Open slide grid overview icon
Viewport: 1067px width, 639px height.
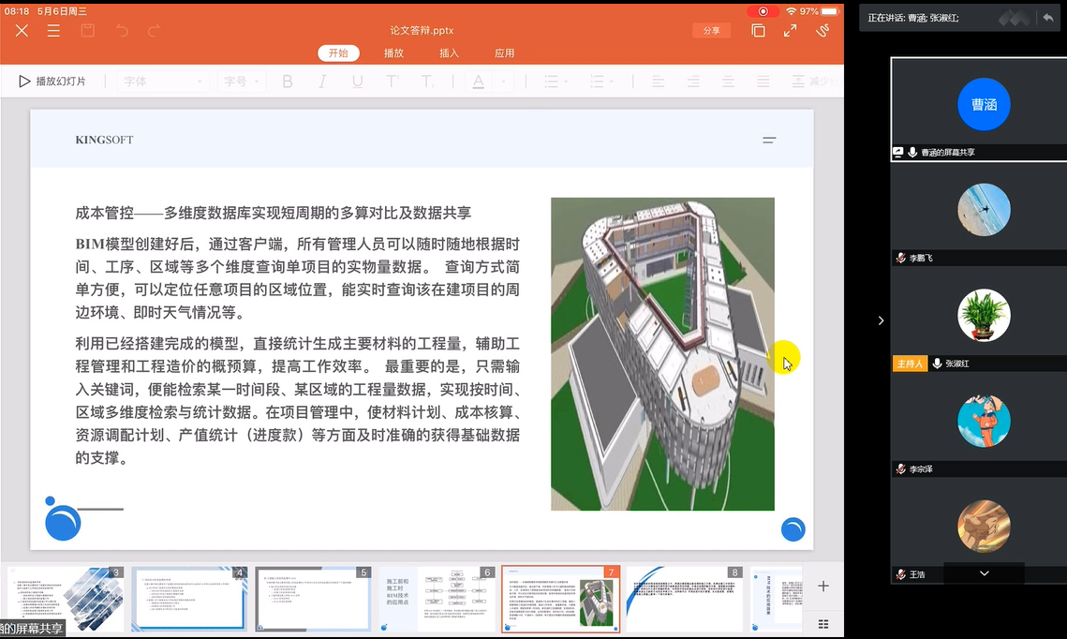tap(823, 624)
